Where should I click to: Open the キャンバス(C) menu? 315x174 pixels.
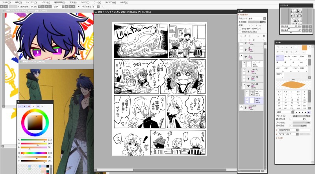[x=31, y=2]
